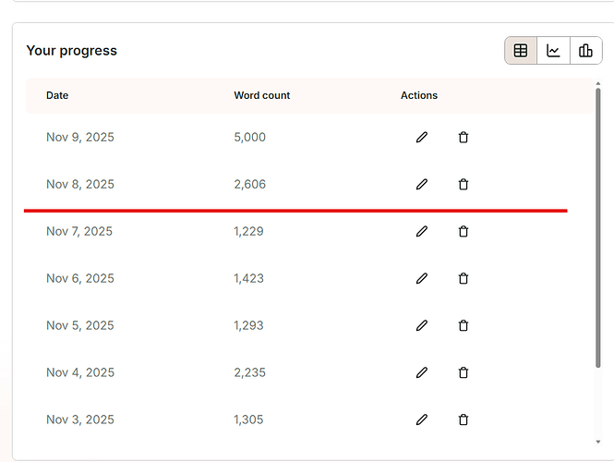This screenshot has width=614, height=462.
Task: Edit the Nov 8, 2025 entry
Action: [422, 185]
